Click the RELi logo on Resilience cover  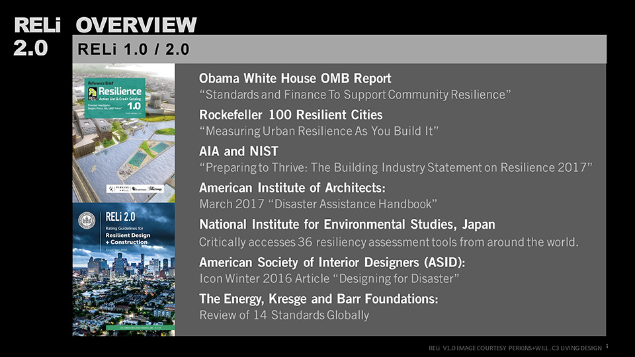click(84, 96)
